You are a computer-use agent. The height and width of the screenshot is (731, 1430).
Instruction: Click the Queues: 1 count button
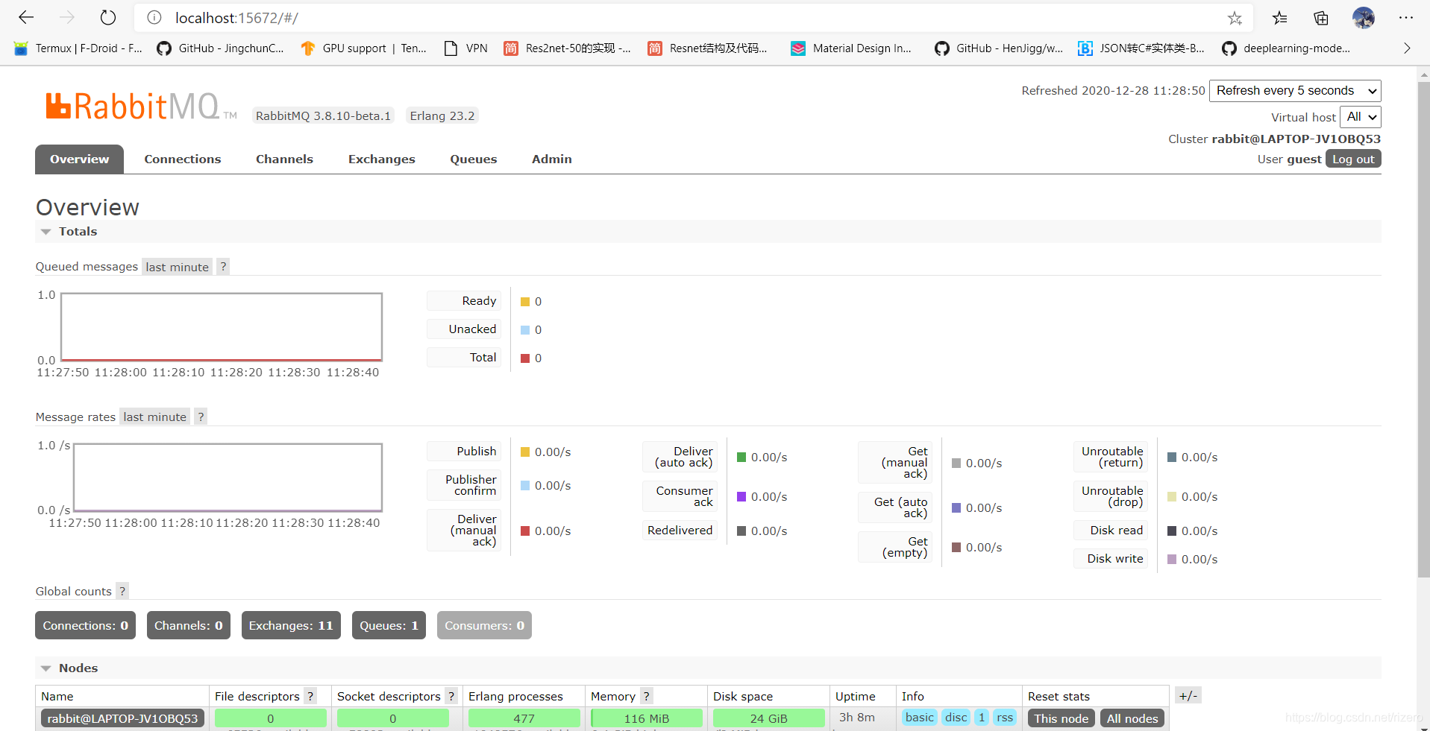click(x=389, y=625)
